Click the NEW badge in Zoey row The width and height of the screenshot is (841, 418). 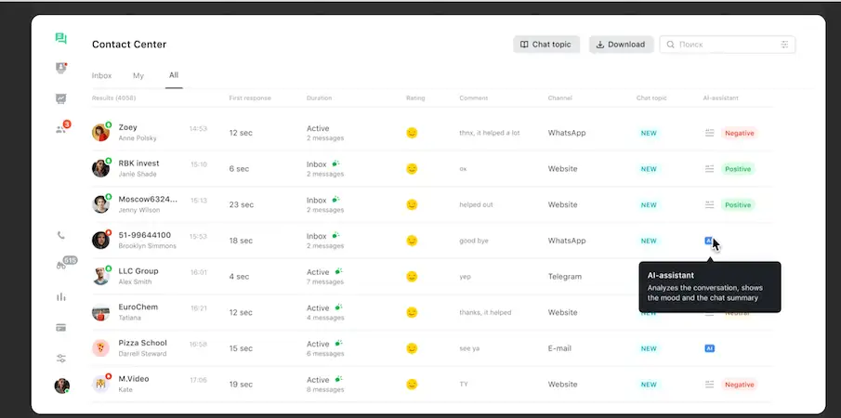pos(649,133)
